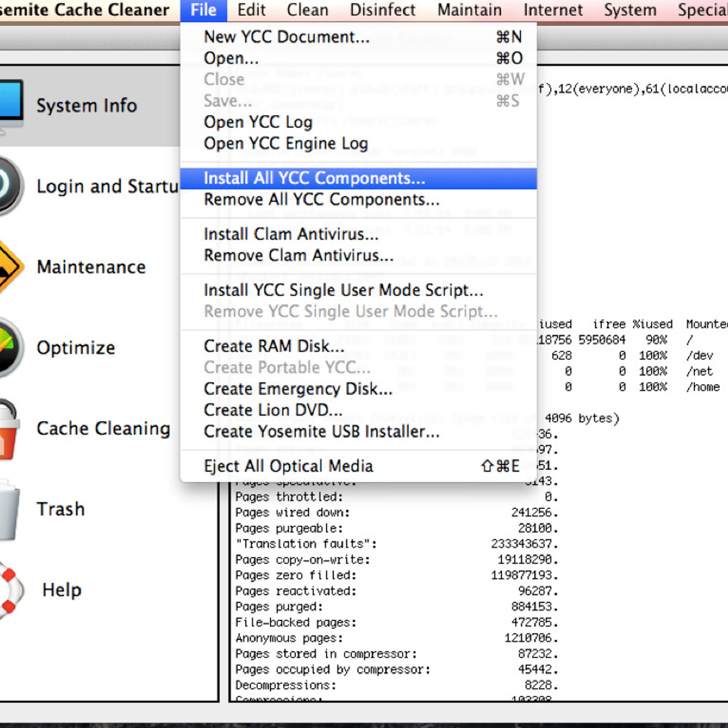Select Install Clam Antivirus
Viewport: 728px width, 728px height.
pyautogui.click(x=359, y=234)
